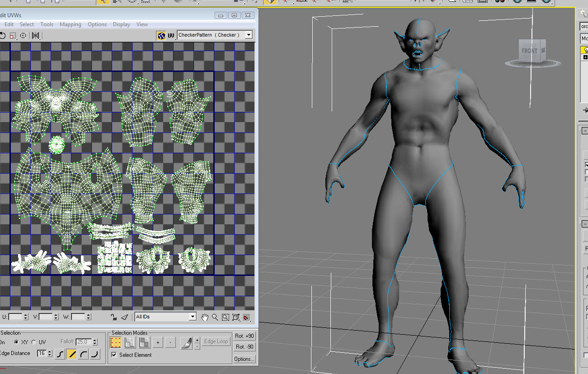Choose the slow-out falloff curve
The image size is (588, 374).
[x=83, y=354]
